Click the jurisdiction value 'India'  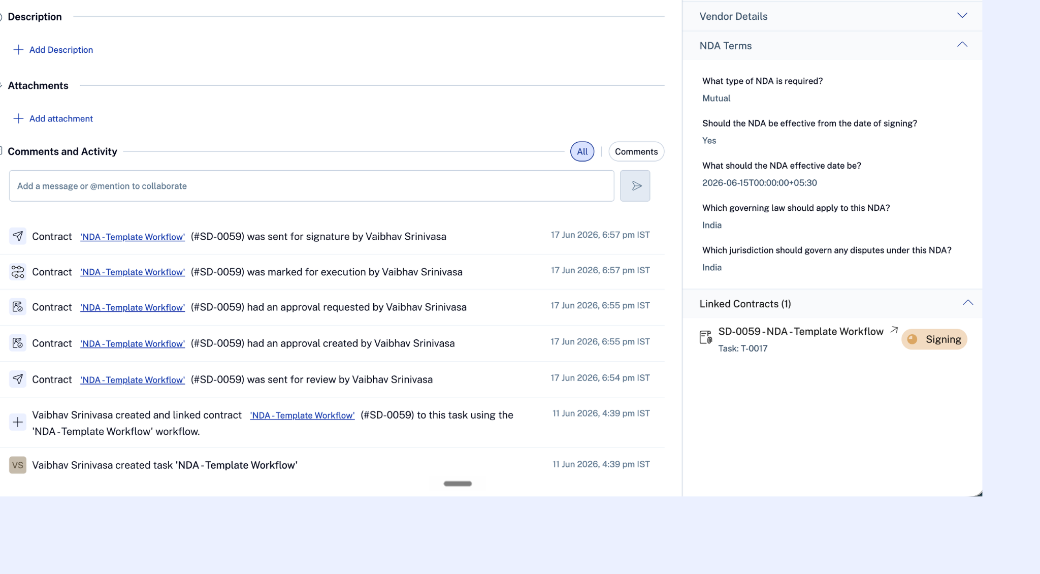pos(712,267)
